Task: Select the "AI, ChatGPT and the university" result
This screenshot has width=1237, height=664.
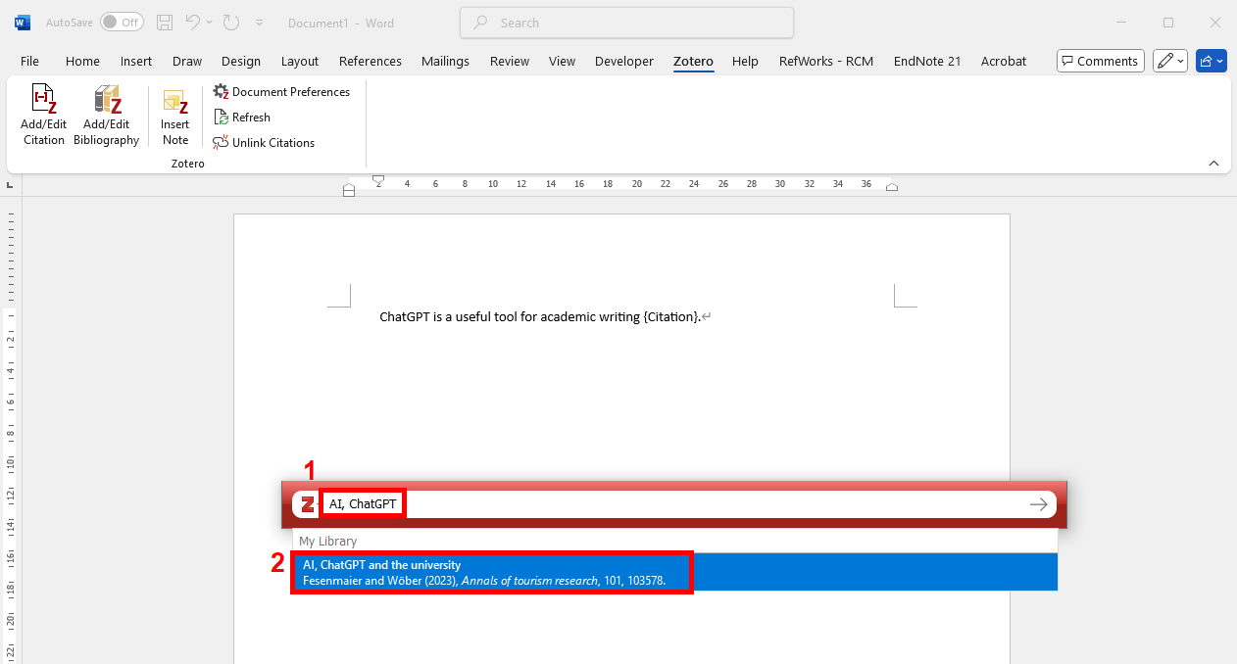Action: 490,573
